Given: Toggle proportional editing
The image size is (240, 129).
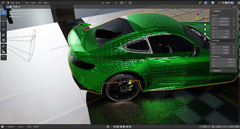Looking at the screenshot, I should [x=130, y=3].
